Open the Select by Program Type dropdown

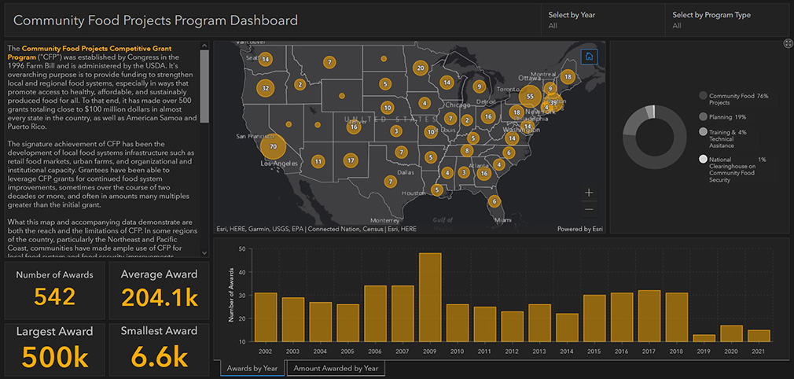726,20
